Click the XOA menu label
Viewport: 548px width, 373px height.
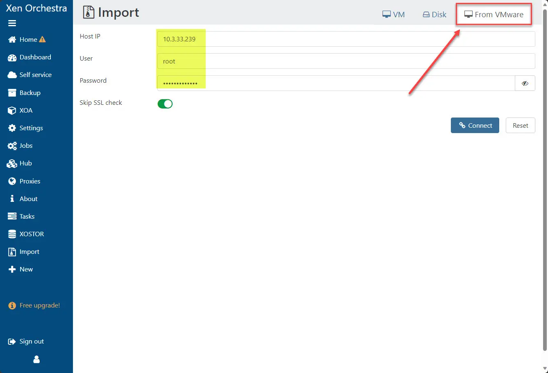coord(26,111)
